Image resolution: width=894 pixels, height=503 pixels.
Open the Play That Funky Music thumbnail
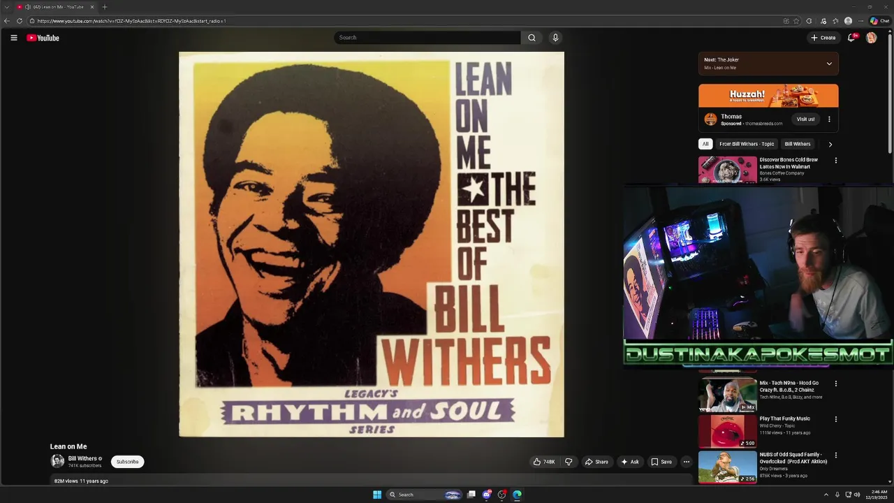(728, 431)
